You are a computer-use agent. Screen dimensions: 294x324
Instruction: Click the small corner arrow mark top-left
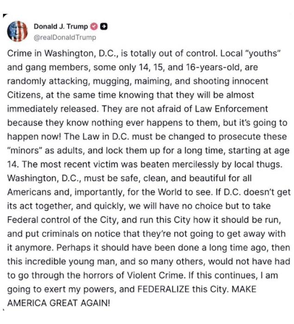(5, 15)
